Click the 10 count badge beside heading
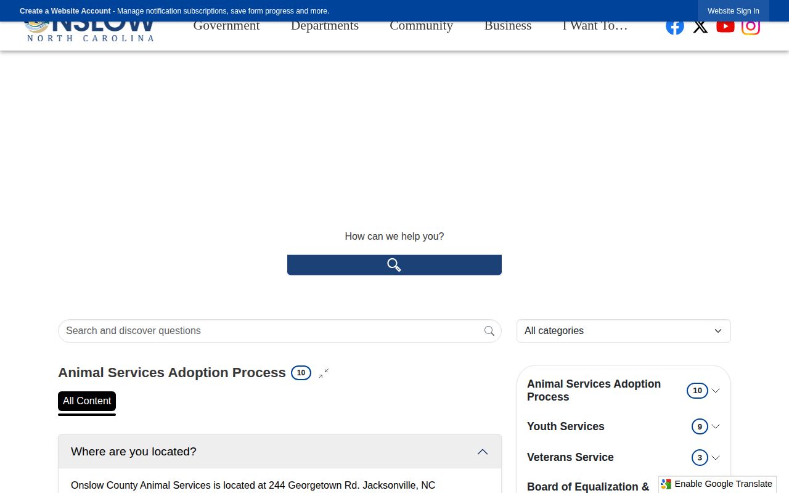 pos(301,373)
